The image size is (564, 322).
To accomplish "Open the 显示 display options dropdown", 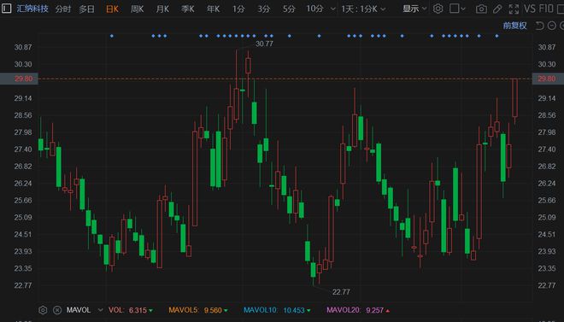I will pos(414,9).
